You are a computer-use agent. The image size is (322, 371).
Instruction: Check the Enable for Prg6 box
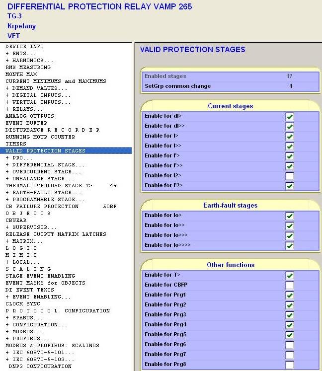[x=290, y=345]
